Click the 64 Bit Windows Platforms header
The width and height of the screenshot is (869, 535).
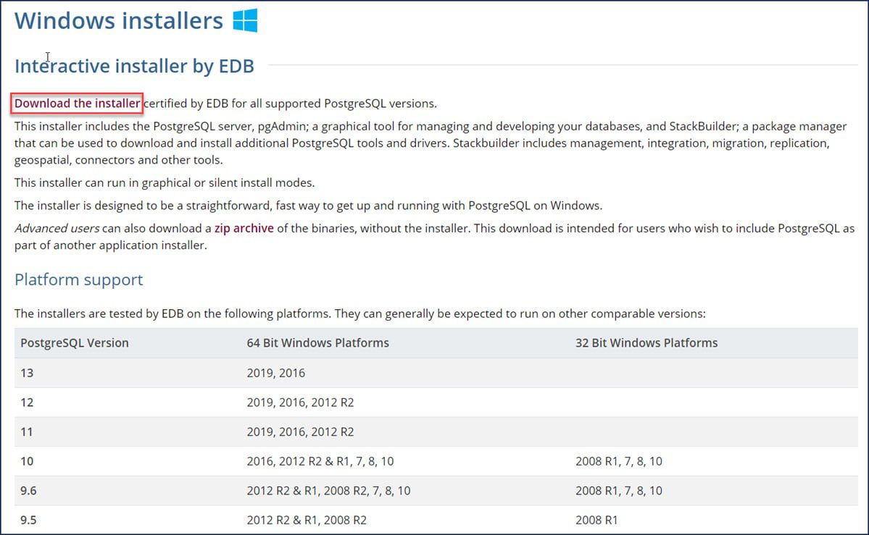[x=318, y=342]
